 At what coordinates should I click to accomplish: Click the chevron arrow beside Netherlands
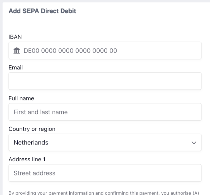(194, 143)
